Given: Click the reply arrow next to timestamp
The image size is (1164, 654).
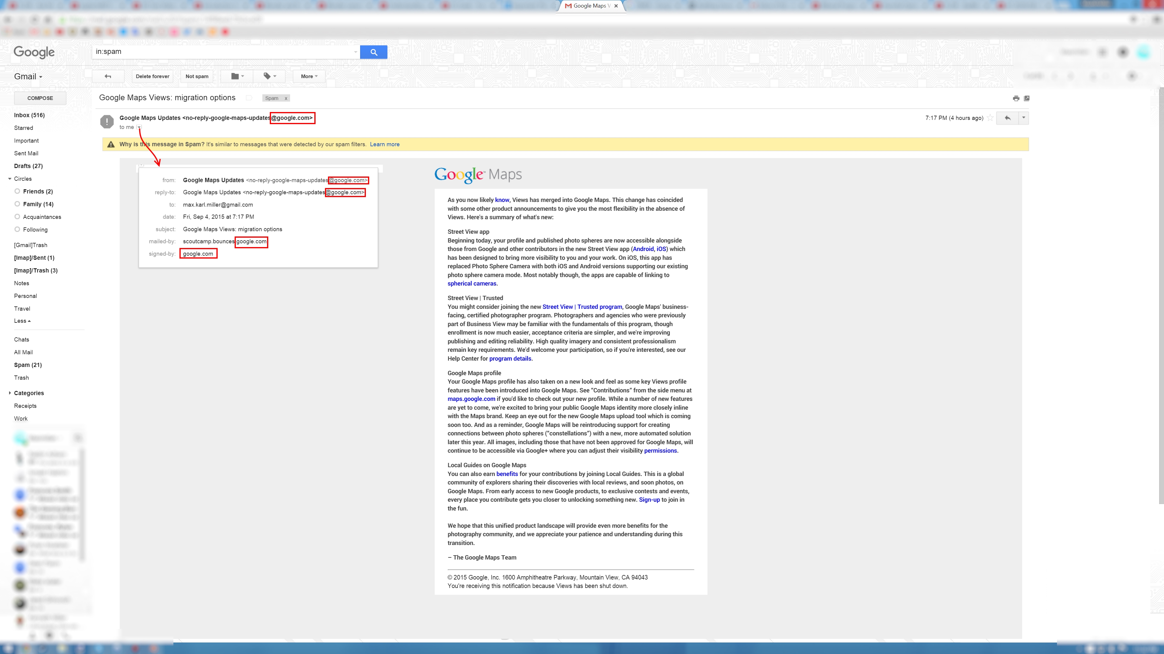Looking at the screenshot, I should tap(1008, 118).
